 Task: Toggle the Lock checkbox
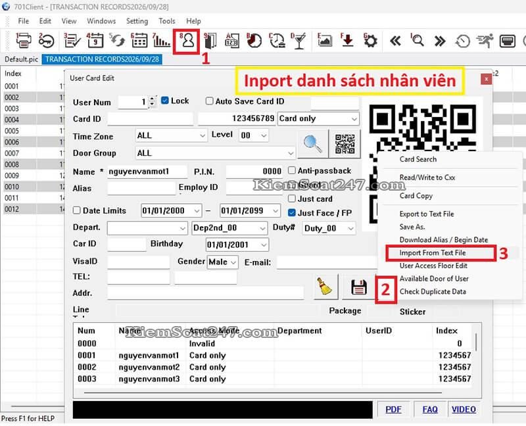[165, 101]
